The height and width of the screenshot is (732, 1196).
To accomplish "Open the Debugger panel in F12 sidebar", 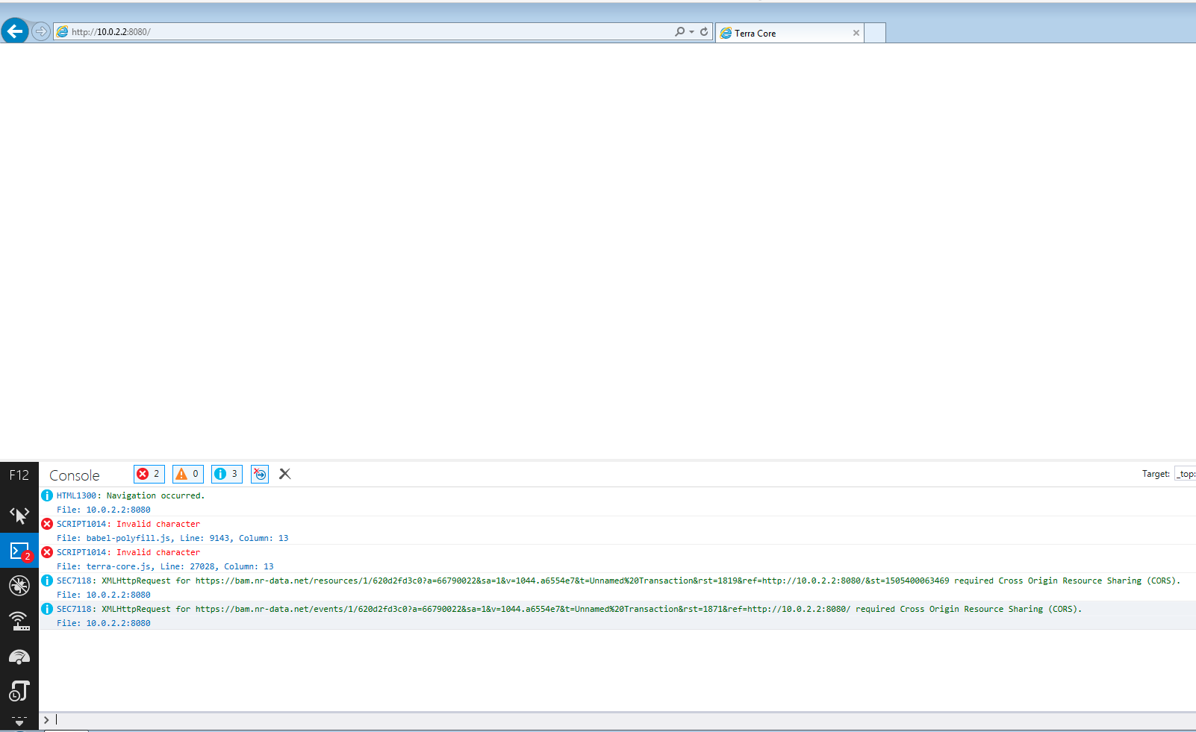I will 19,586.
